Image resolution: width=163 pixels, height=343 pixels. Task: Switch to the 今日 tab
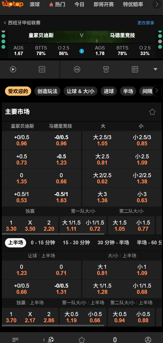79,4
